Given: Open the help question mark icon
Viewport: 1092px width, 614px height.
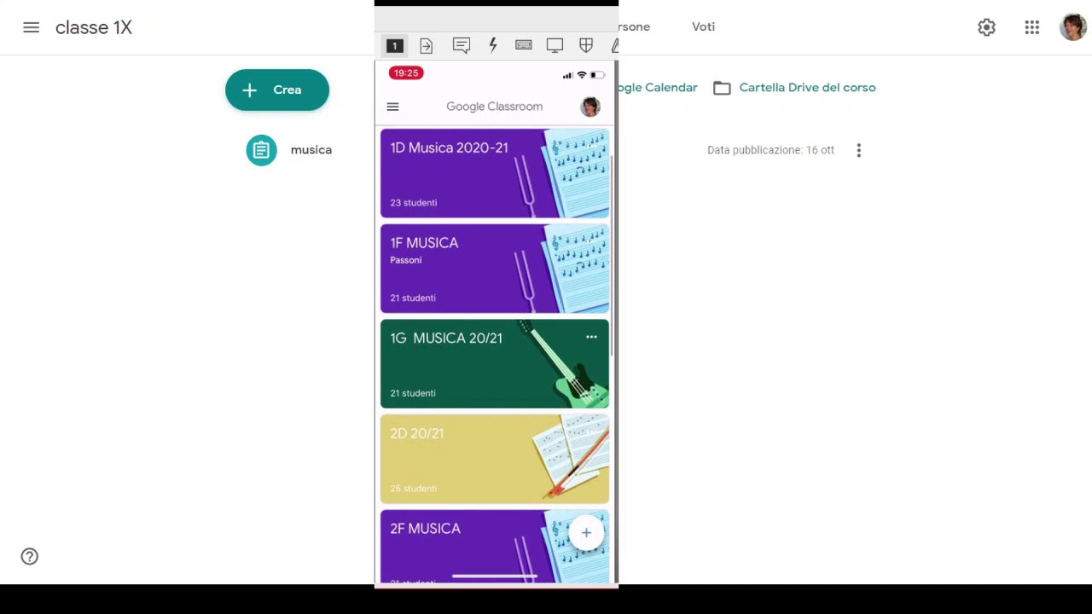Looking at the screenshot, I should (x=30, y=557).
